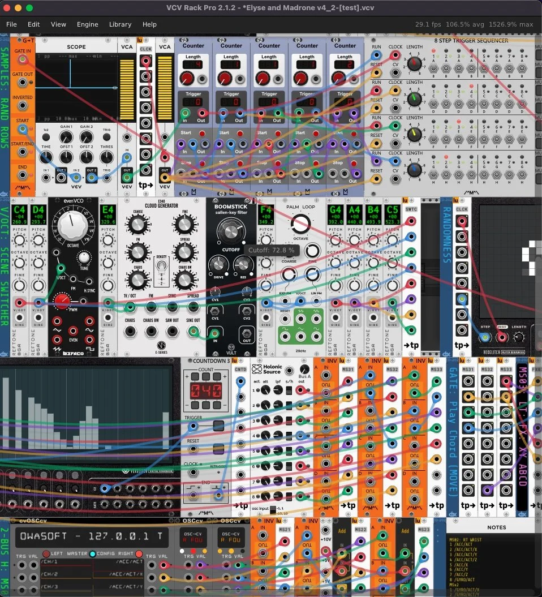Click the START/END jack on G→T module
542x597 pixels.
23,152
